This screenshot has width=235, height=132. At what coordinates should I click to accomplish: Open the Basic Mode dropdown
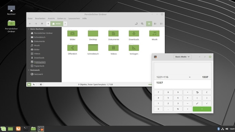[x=182, y=57]
